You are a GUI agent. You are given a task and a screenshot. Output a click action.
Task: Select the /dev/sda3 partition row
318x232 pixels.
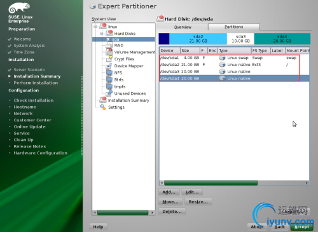[234, 71]
